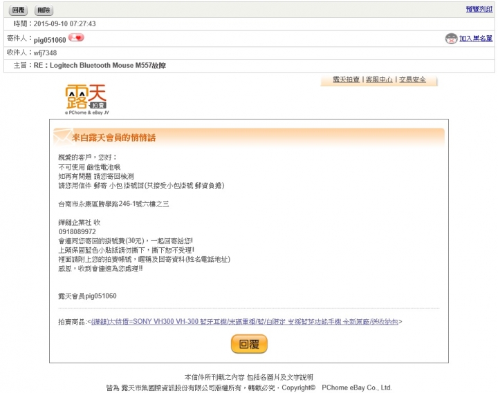Click the 刪除 button in the top bar
Image resolution: width=498 pixels, height=393 pixels.
point(44,10)
